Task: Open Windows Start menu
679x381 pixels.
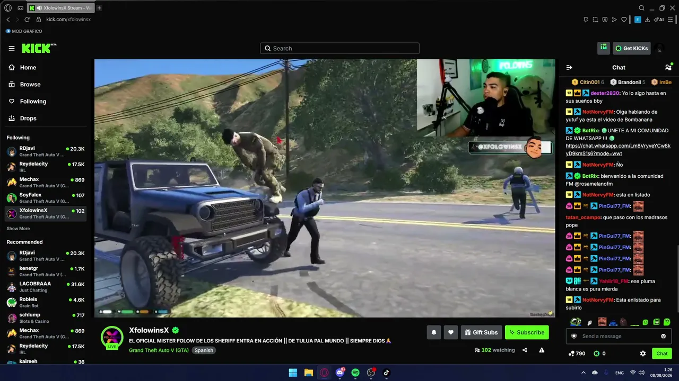Action: pos(293,373)
